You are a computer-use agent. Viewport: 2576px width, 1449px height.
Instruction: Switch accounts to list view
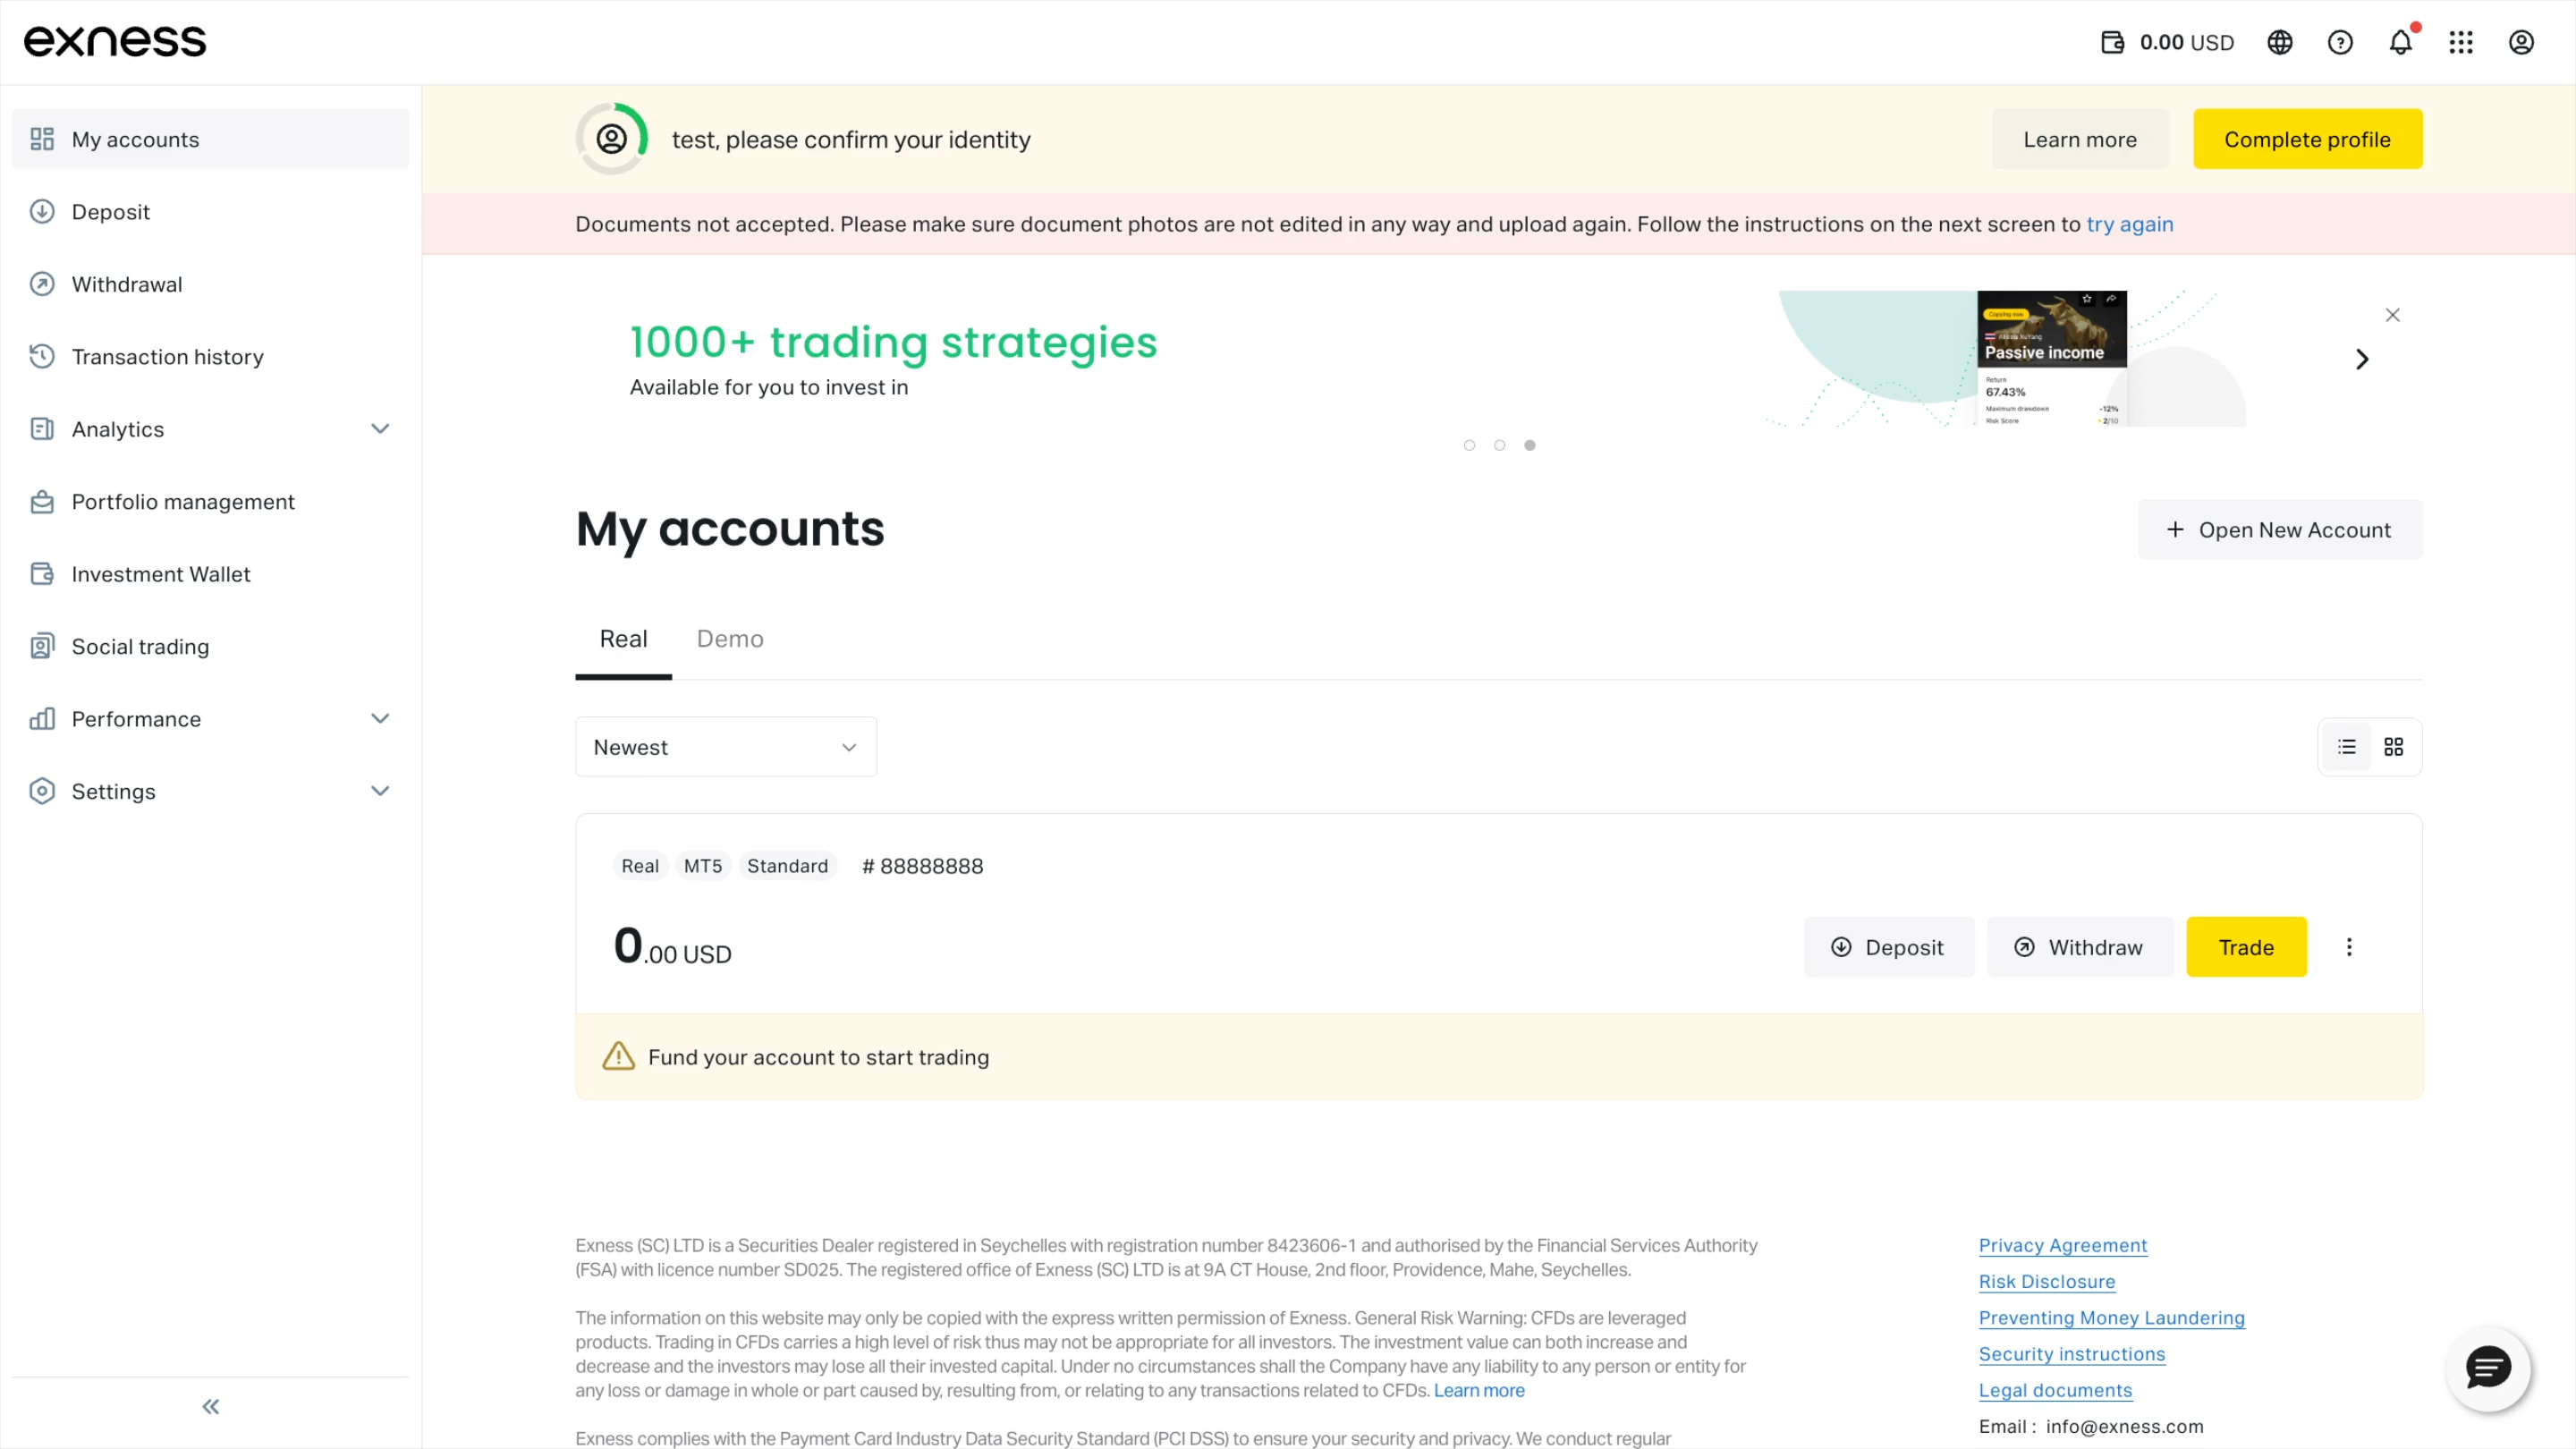pos(2347,747)
